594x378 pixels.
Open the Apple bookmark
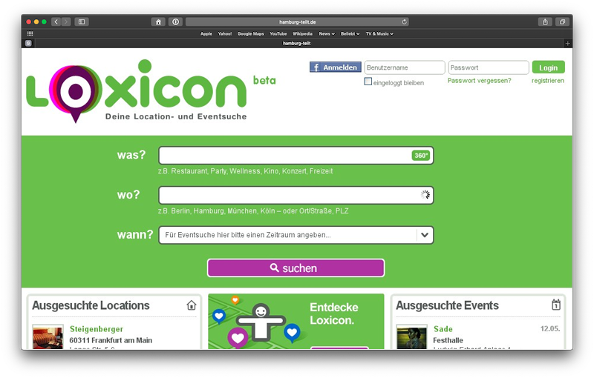[x=206, y=33]
